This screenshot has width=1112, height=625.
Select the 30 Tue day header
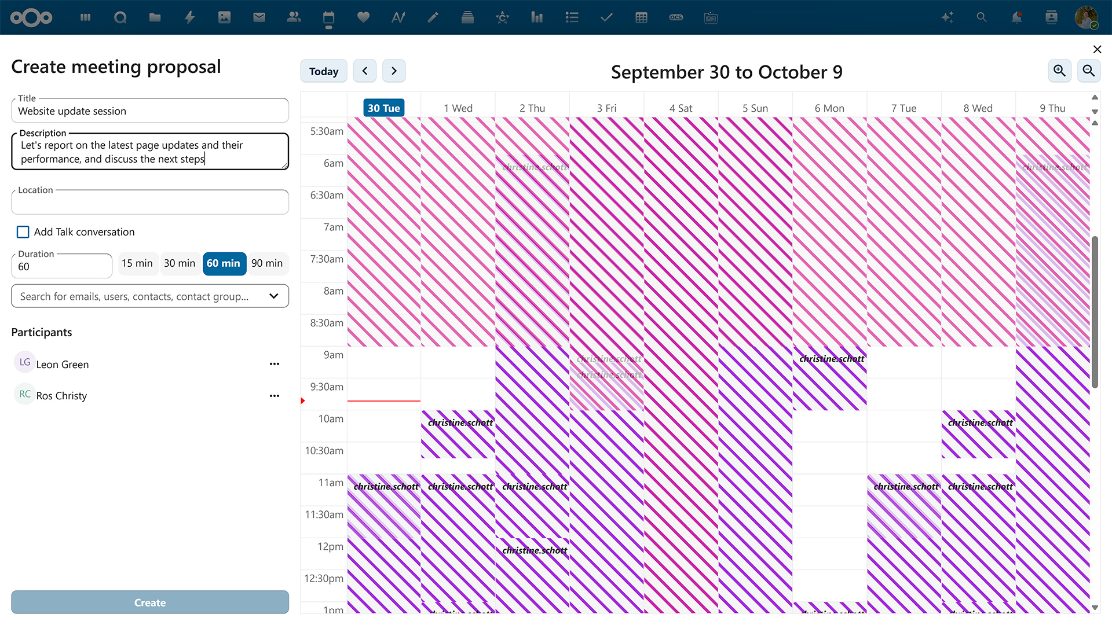(383, 108)
